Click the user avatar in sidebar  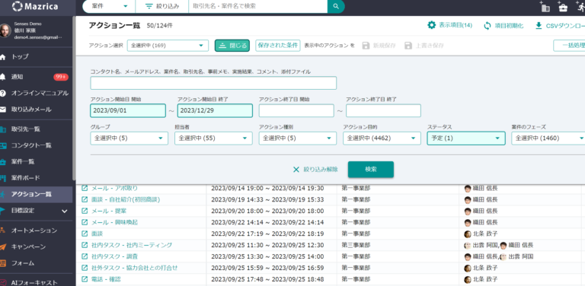pos(5,30)
